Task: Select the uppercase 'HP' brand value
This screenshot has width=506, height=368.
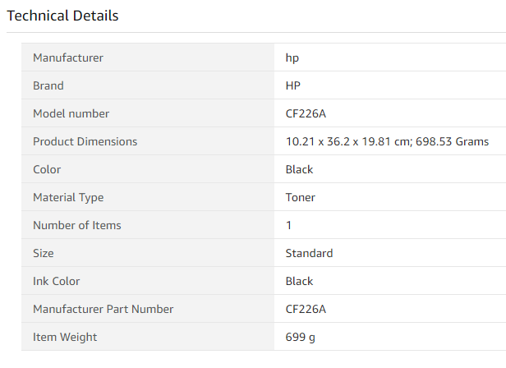Action: pos(293,85)
